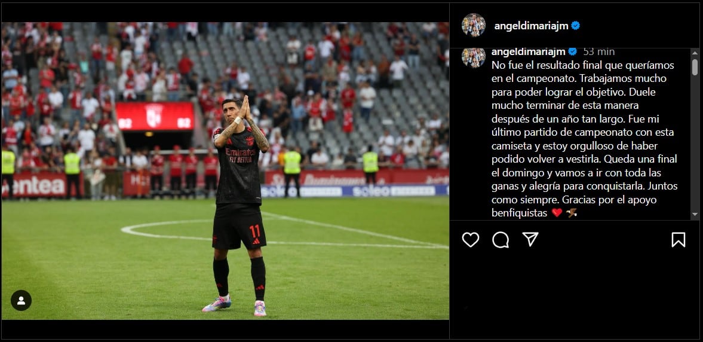Save the post with the bookmark icon
Viewport: 703px width, 342px height.
click(679, 240)
